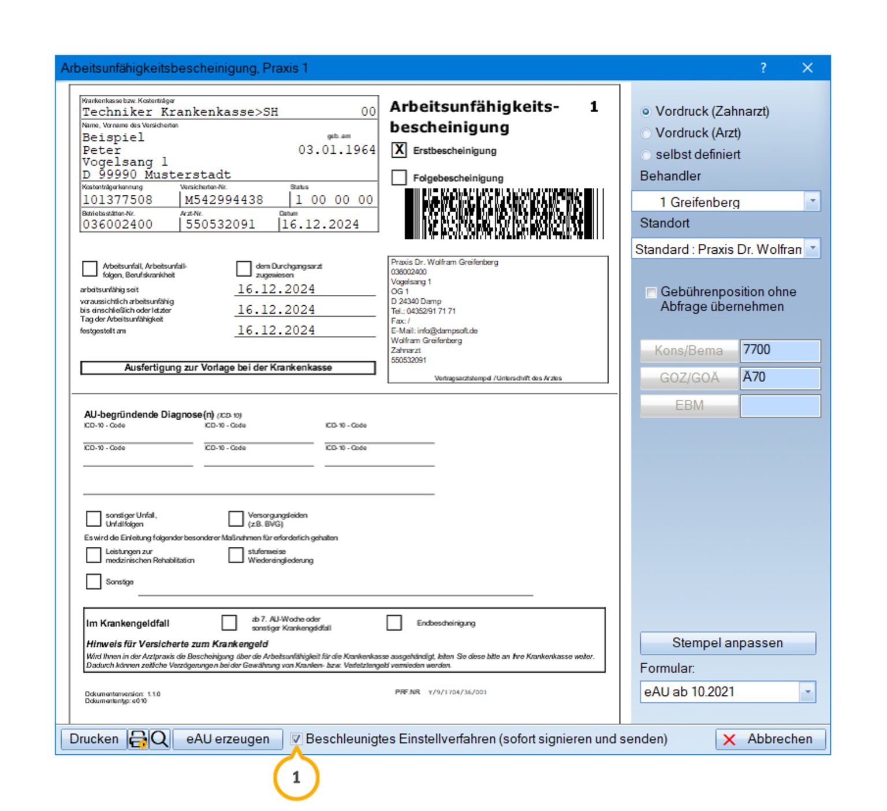Check Versorgungsleiden (z.B. BVG) box
Image resolution: width=887 pixels, height=811 pixels.
(x=236, y=519)
